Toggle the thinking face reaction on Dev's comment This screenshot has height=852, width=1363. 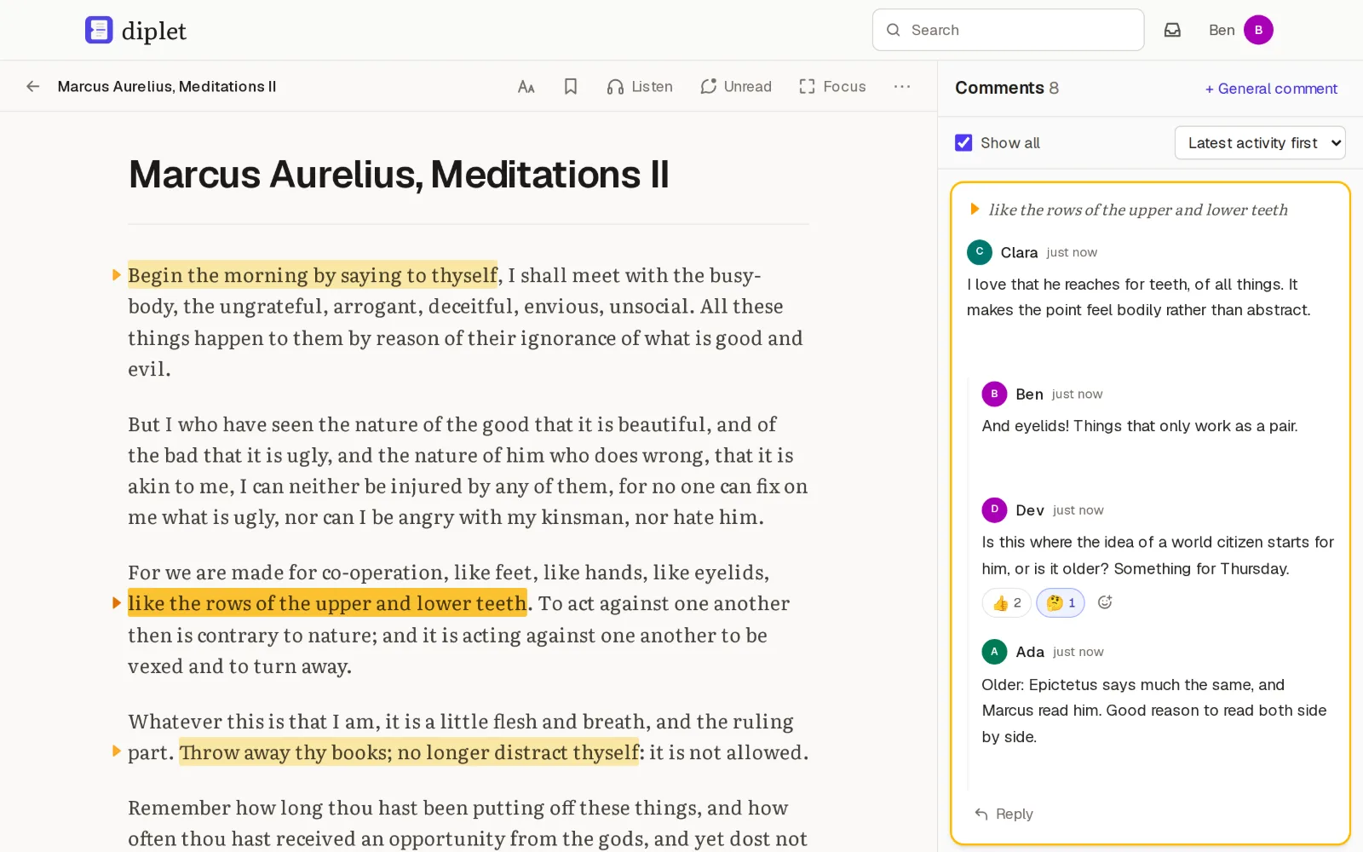tap(1061, 602)
